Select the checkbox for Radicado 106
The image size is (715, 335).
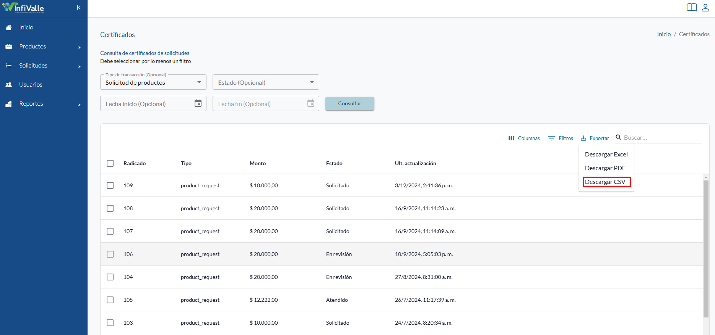click(x=110, y=254)
